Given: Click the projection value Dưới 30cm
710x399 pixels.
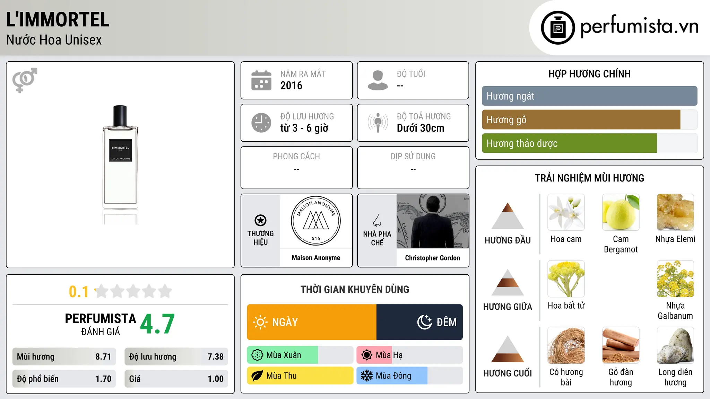Looking at the screenshot, I should click(420, 128).
